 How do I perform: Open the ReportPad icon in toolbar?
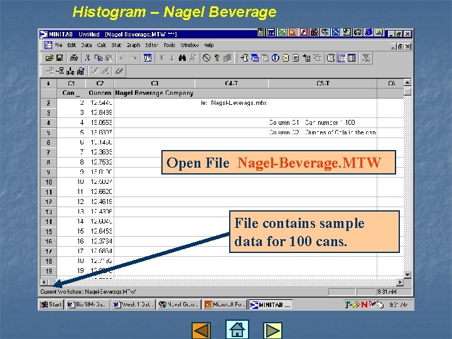296,58
